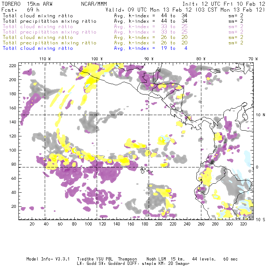Viewport: 267px width, 267px height.
Task: Click 'Init: 12 UTC Fri 10 Feb 12'
Action: 224,4
